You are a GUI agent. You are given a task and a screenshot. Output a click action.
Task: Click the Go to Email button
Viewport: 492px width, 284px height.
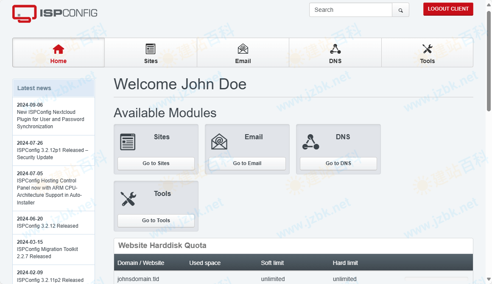tap(247, 163)
